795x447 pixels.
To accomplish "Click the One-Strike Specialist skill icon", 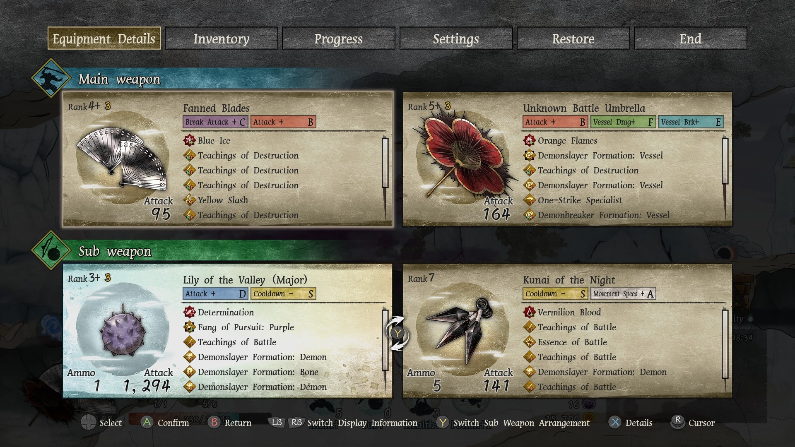I will (x=529, y=200).
